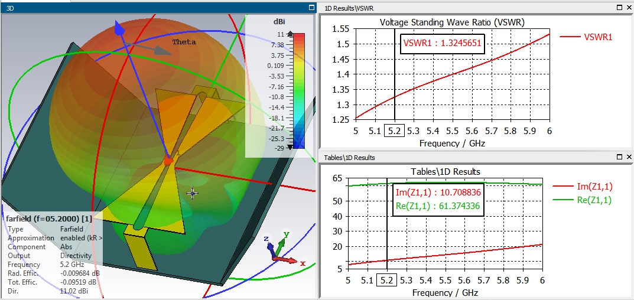Maximize the 3D view window
This screenshot has height=300, width=634.
pyautogui.click(x=311, y=7)
